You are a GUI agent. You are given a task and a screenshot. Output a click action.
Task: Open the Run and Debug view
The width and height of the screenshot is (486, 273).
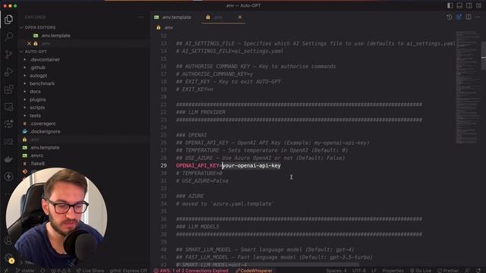click(8, 72)
